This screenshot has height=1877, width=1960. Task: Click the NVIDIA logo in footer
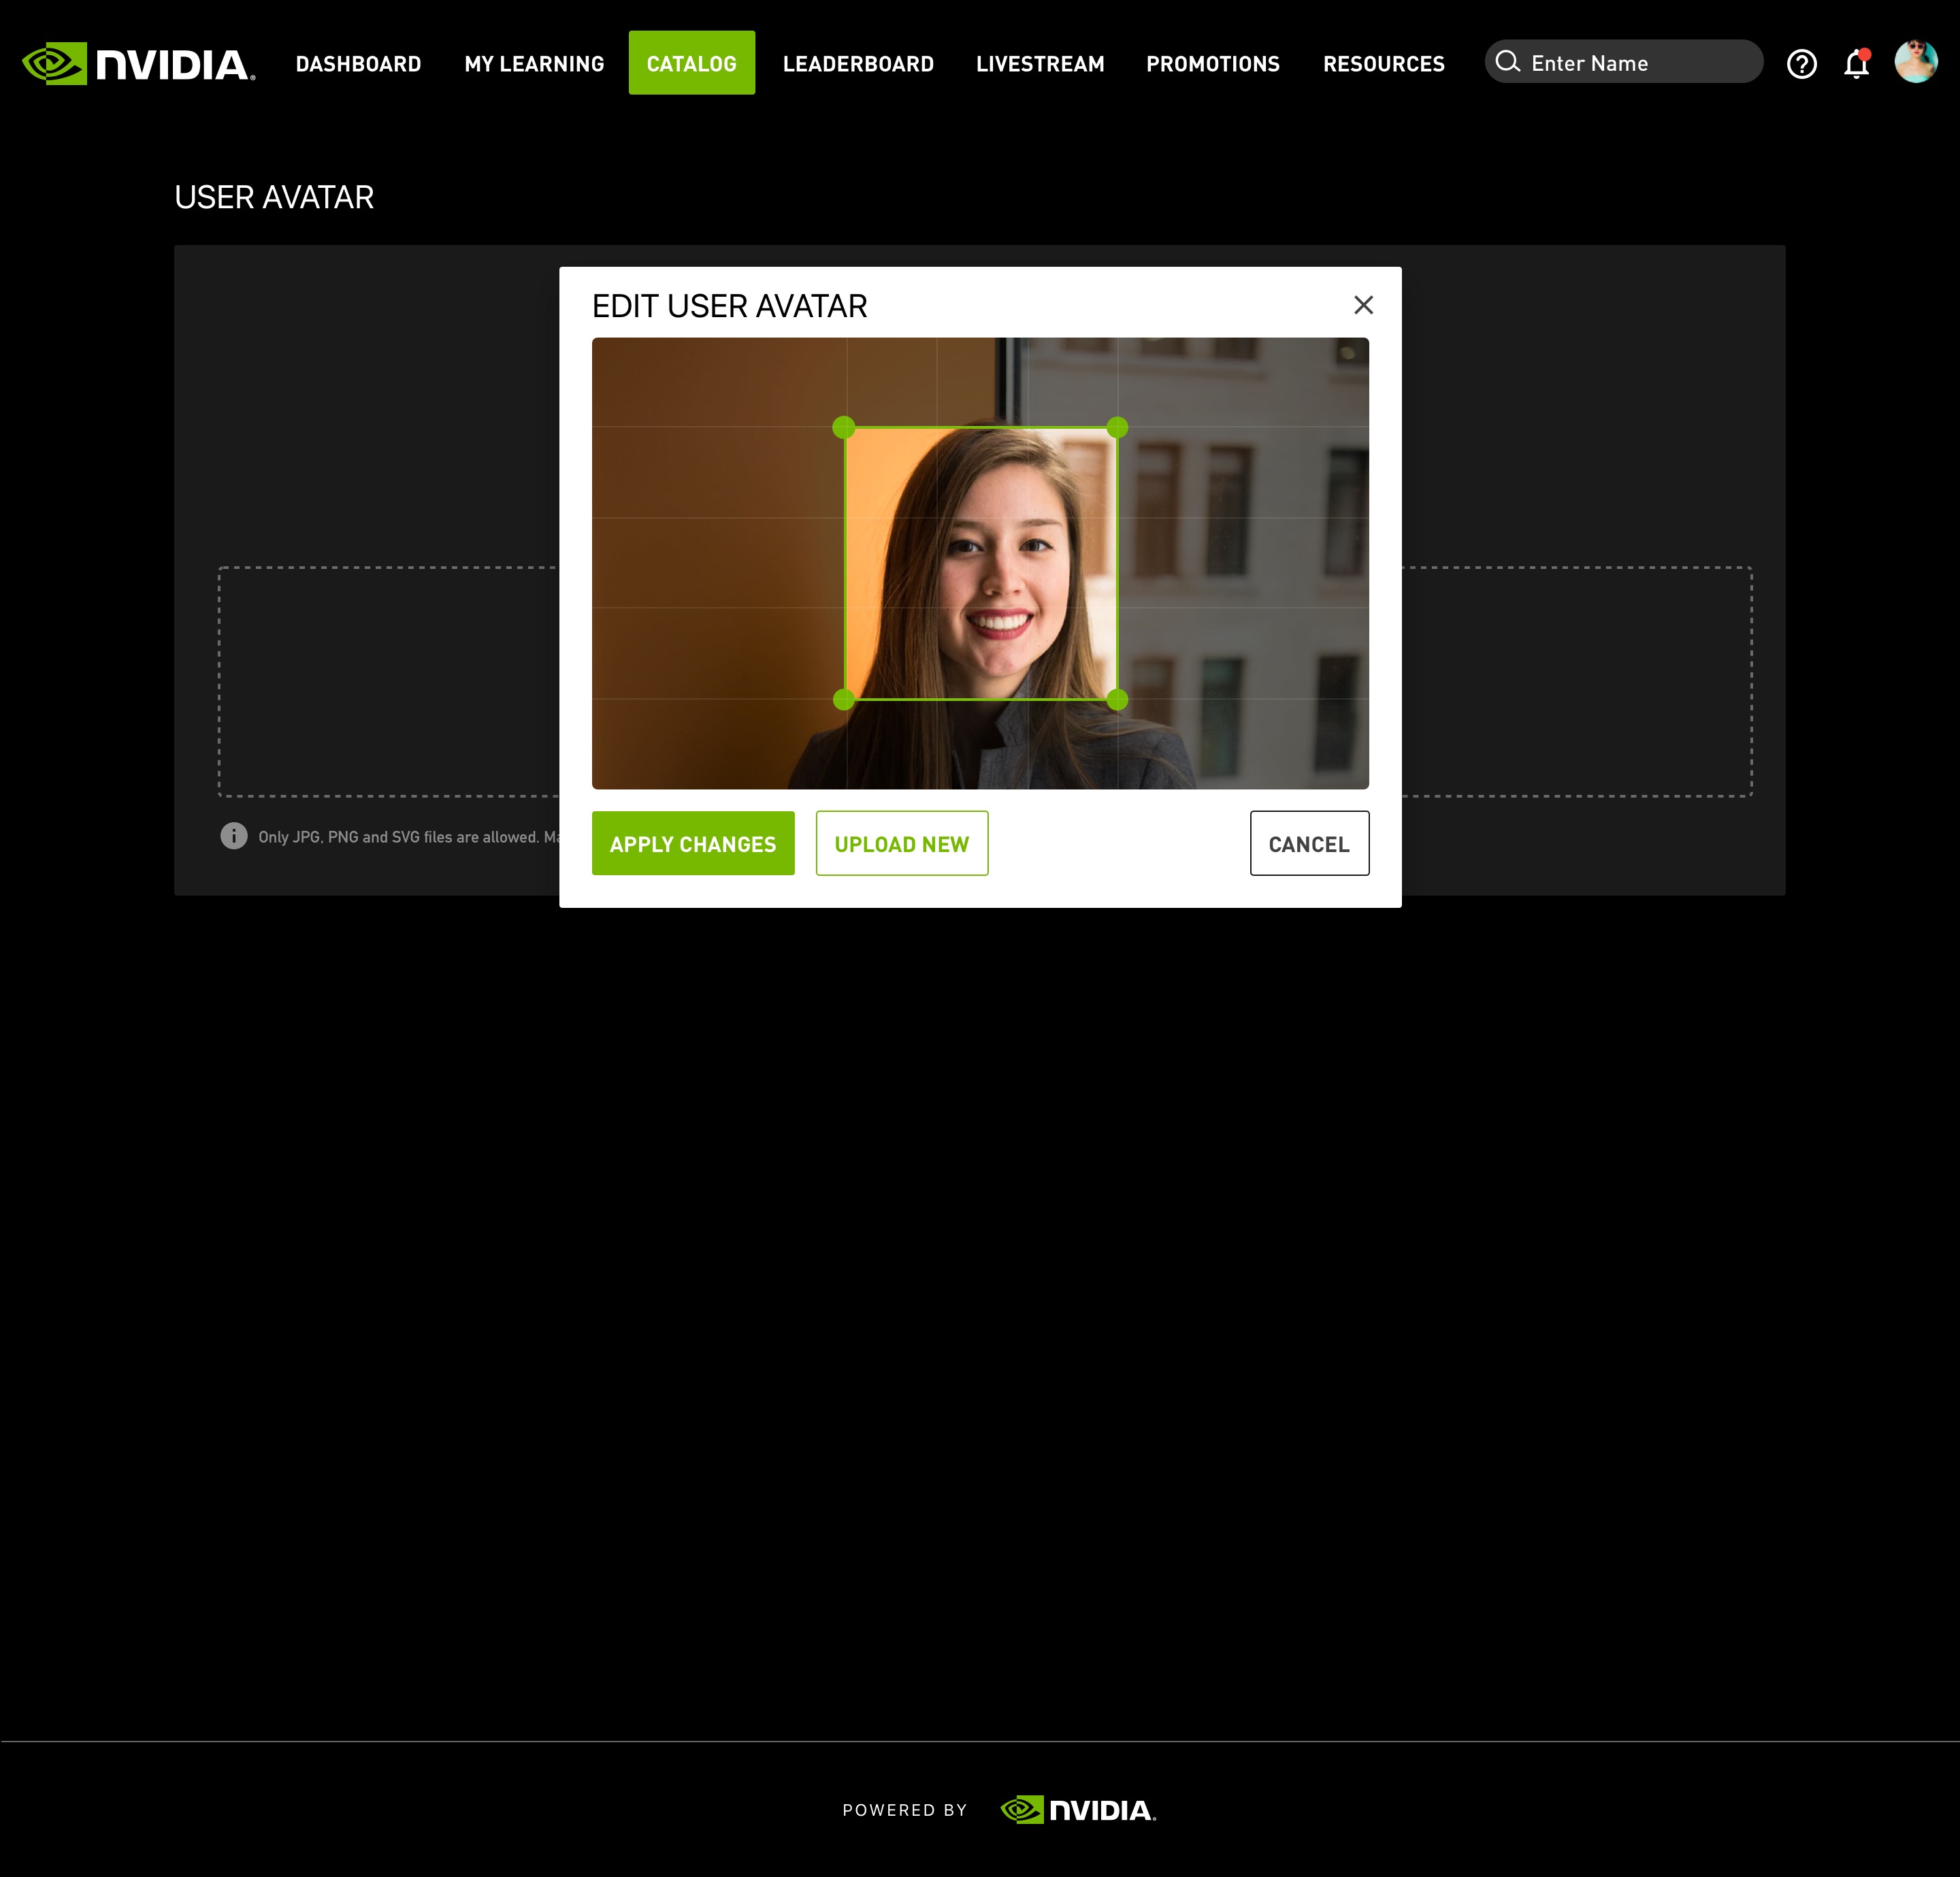tap(1078, 1810)
